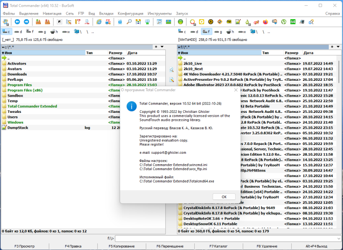Open the Конфигурация menu
This screenshot has height=250, width=343.
[x=130, y=13]
